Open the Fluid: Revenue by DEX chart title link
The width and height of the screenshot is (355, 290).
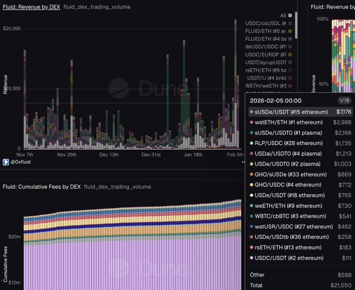[x=31, y=7]
